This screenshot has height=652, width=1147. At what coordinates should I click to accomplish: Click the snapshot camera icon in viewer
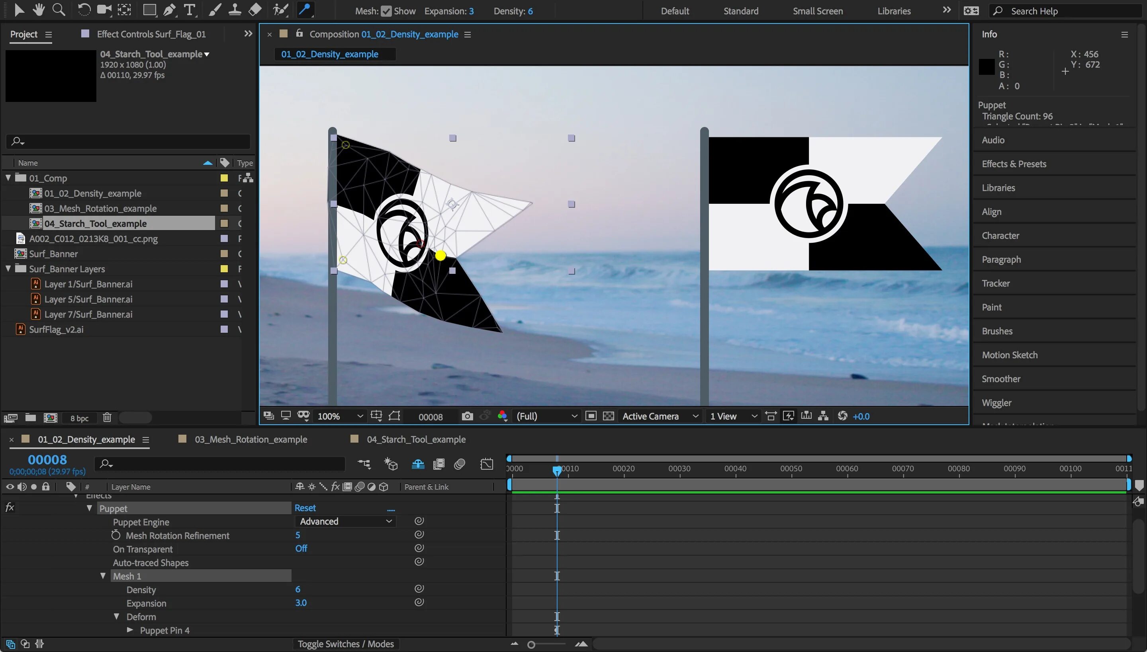pos(467,416)
